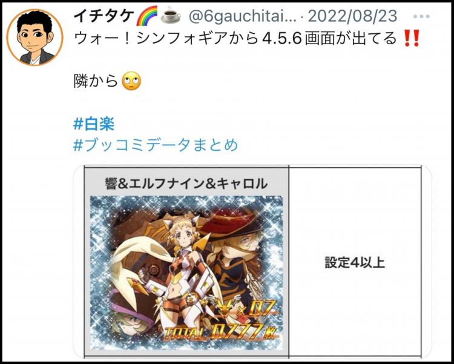Open the #ブッコミデータまとめ hashtag
Image resolution: width=454 pixels, height=364 pixels.
(x=156, y=144)
